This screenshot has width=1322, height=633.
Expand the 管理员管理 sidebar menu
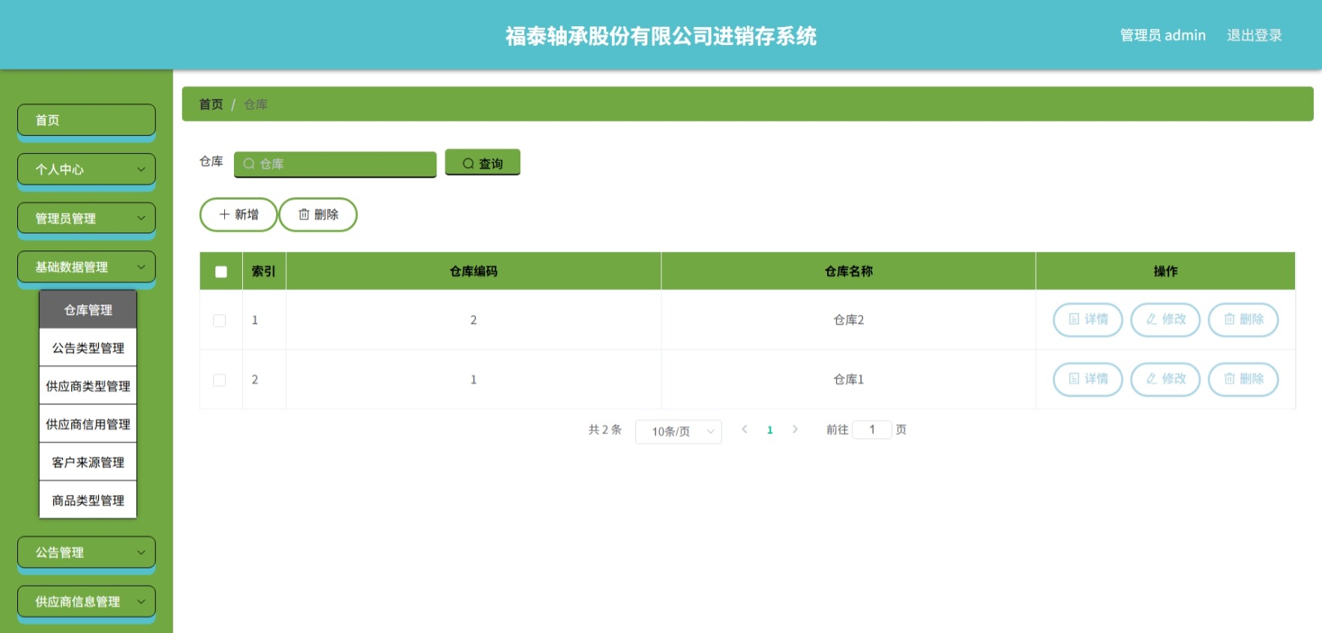coord(86,218)
